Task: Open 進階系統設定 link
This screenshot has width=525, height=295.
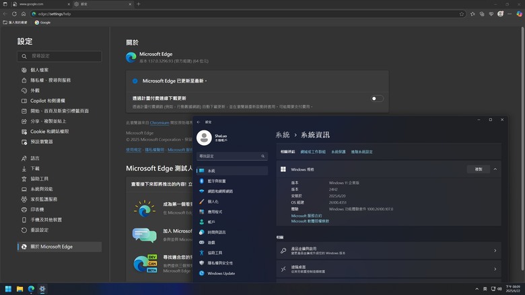Action: coord(361,152)
